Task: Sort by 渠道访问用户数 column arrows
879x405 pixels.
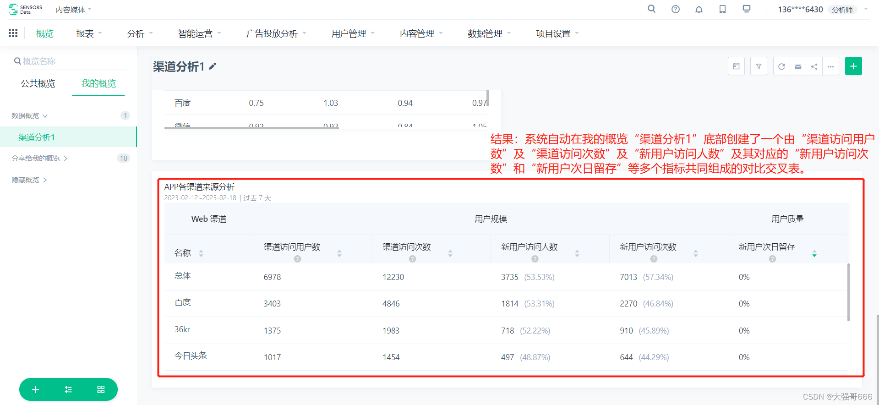Action: pos(339,253)
